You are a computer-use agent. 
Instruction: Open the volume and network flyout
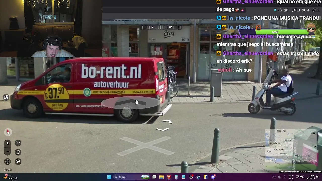[299, 177]
